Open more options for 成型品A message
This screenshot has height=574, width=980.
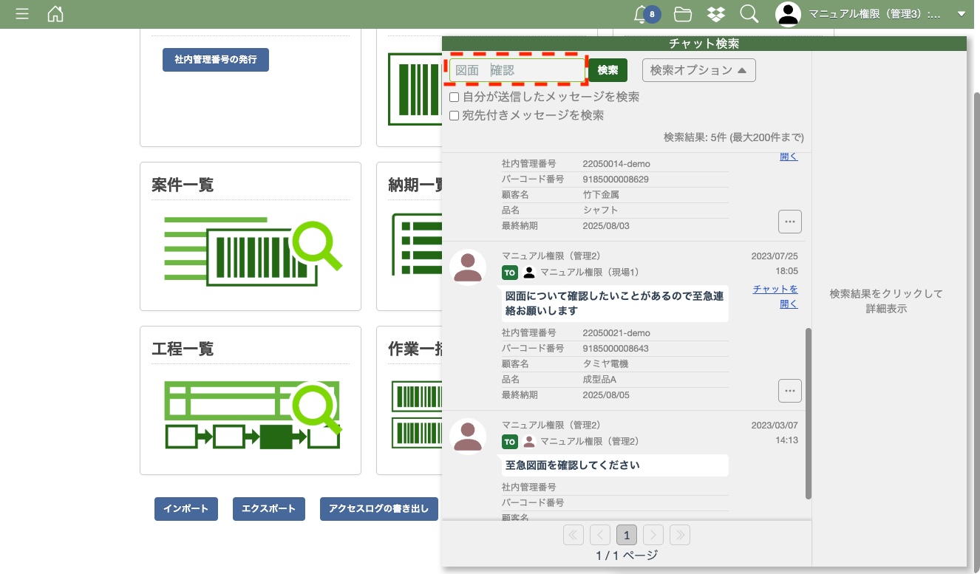tap(789, 391)
